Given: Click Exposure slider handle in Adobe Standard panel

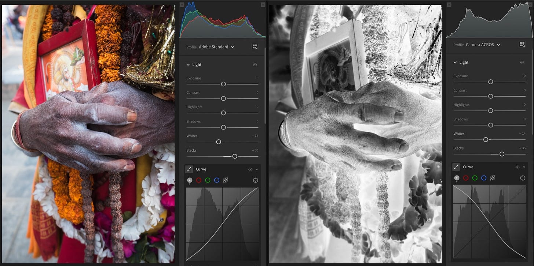Looking at the screenshot, I should click(223, 84).
